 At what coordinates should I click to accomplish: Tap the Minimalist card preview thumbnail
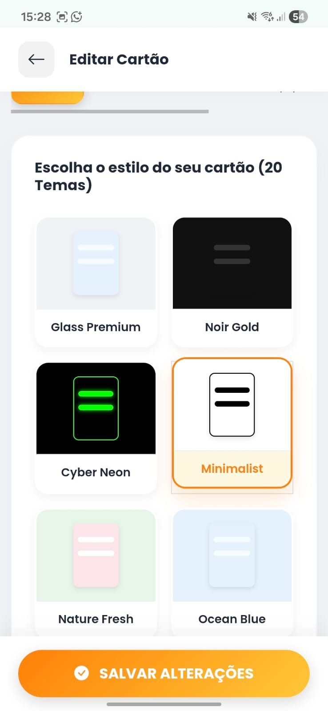click(232, 405)
